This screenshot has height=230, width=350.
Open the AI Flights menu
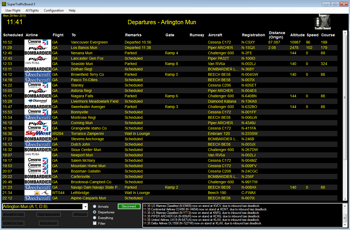coord(32,10)
